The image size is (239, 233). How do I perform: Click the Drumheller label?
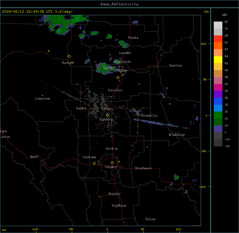coord(177,135)
